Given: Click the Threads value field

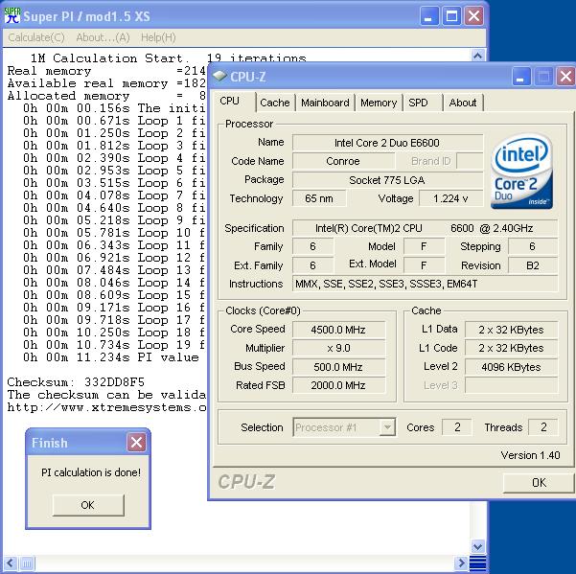Looking at the screenshot, I should (543, 427).
